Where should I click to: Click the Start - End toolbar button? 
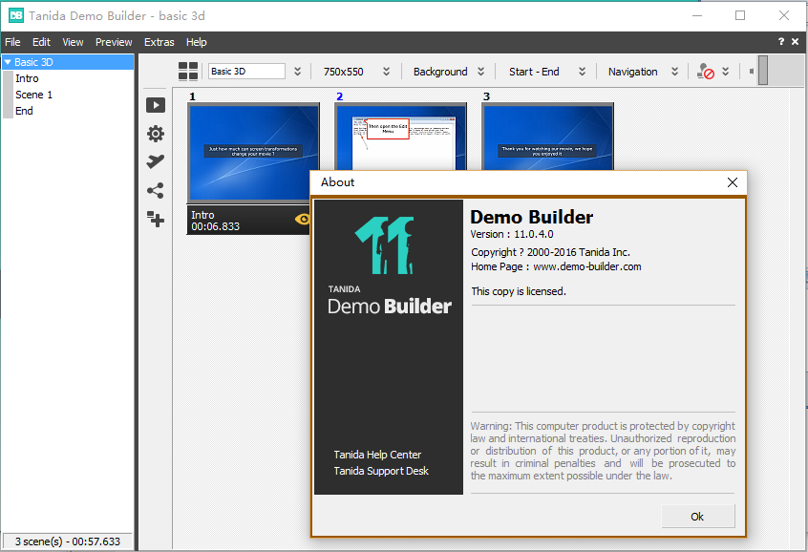[534, 71]
